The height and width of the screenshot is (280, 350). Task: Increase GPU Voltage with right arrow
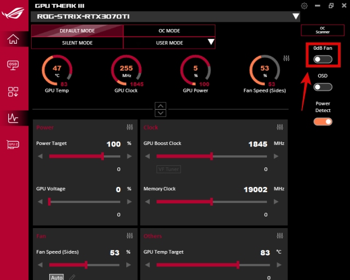coord(129,202)
